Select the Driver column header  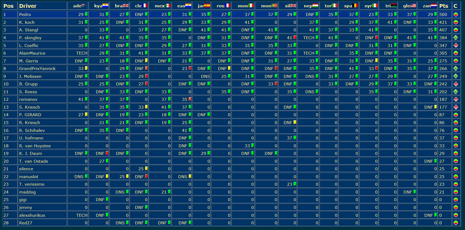coord(28,6)
